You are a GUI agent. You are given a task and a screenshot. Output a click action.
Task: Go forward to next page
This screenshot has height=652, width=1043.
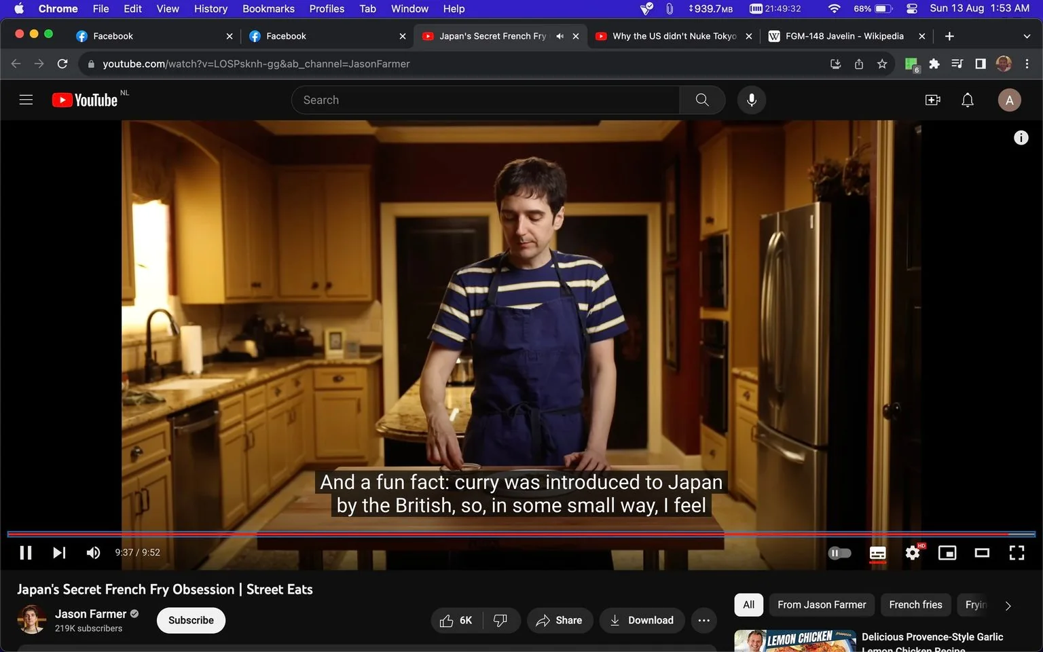tap(39, 64)
